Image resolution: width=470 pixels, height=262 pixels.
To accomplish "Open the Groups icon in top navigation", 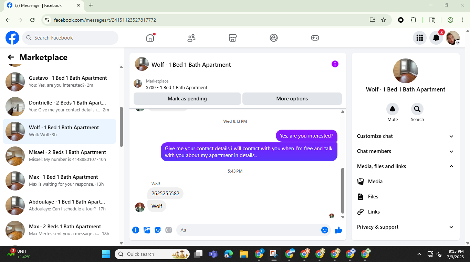I will click(x=274, y=38).
